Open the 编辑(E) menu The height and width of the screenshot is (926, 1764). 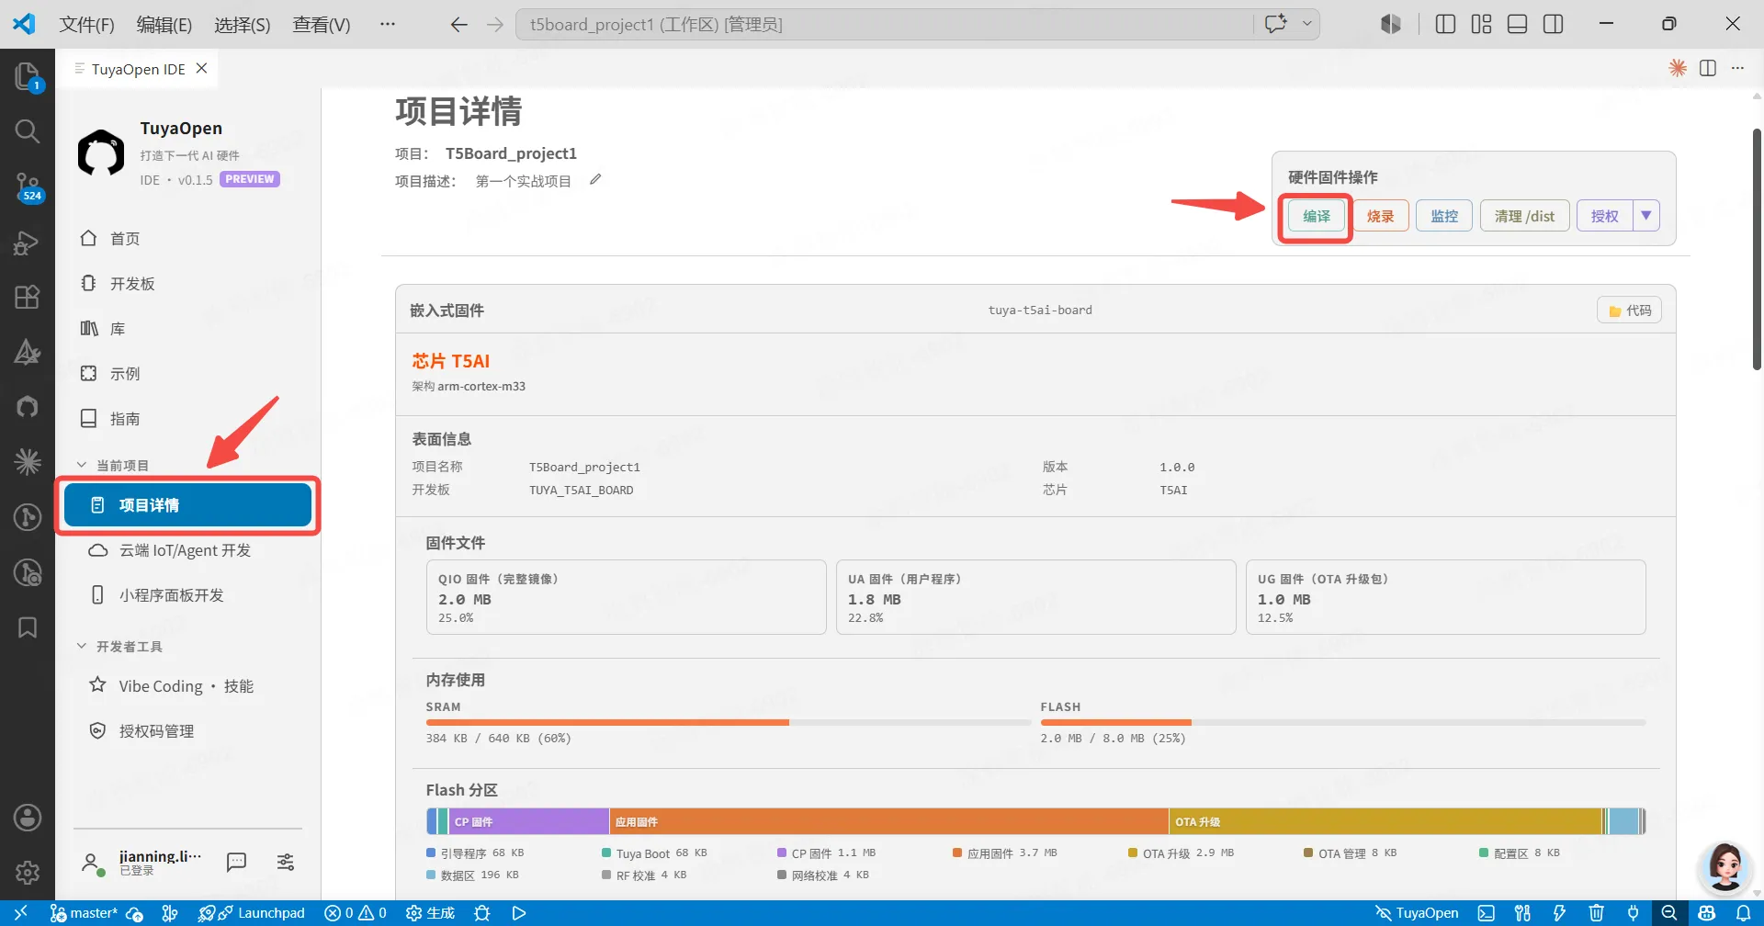click(x=164, y=24)
